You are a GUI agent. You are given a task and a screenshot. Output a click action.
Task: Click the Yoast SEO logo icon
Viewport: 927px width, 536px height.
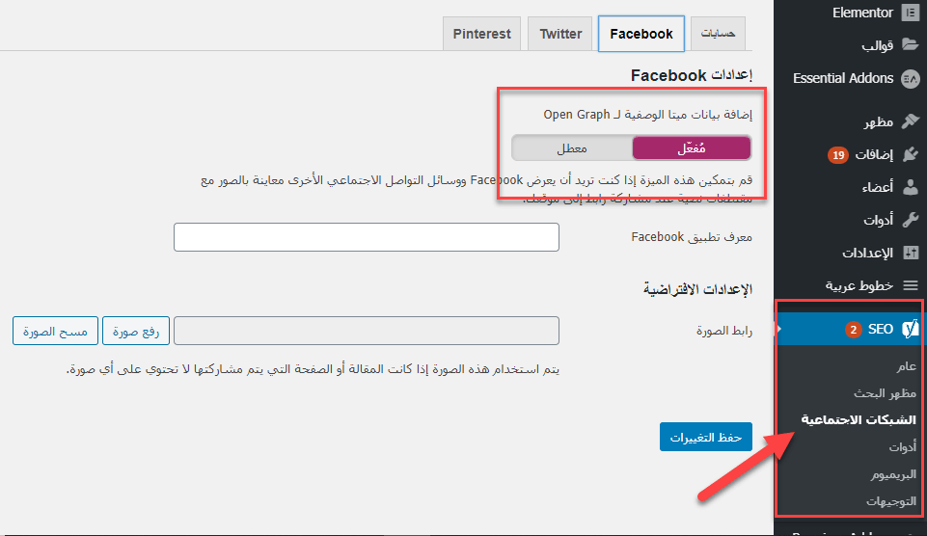tap(911, 329)
